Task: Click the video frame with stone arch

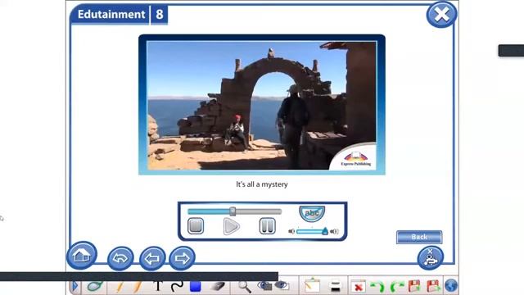Action: (262, 106)
